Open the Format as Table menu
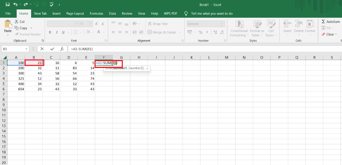342x165 pixels. (257, 28)
